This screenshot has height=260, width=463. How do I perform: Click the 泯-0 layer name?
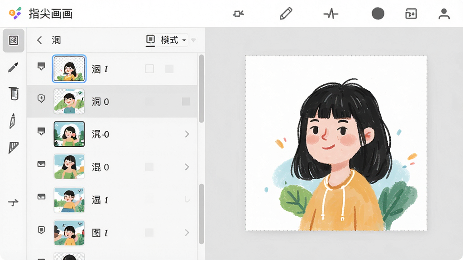(100, 135)
